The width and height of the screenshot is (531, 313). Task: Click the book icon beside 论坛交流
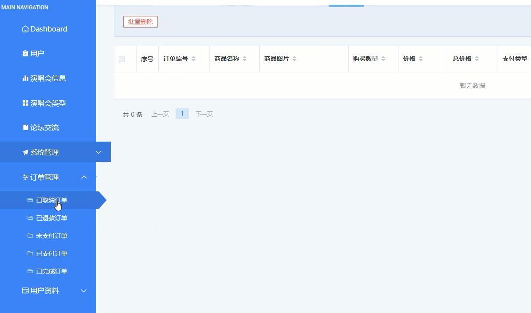coord(25,127)
